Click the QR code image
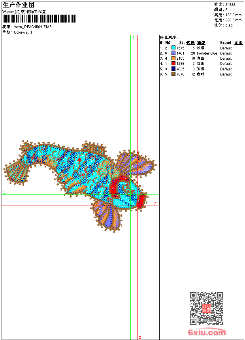Image resolution: width=245 pixels, height=340 pixels. [206, 308]
